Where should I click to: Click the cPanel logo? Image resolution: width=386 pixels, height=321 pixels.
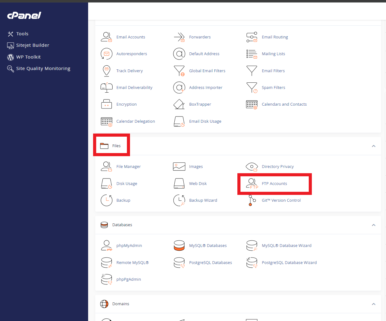[24, 15]
